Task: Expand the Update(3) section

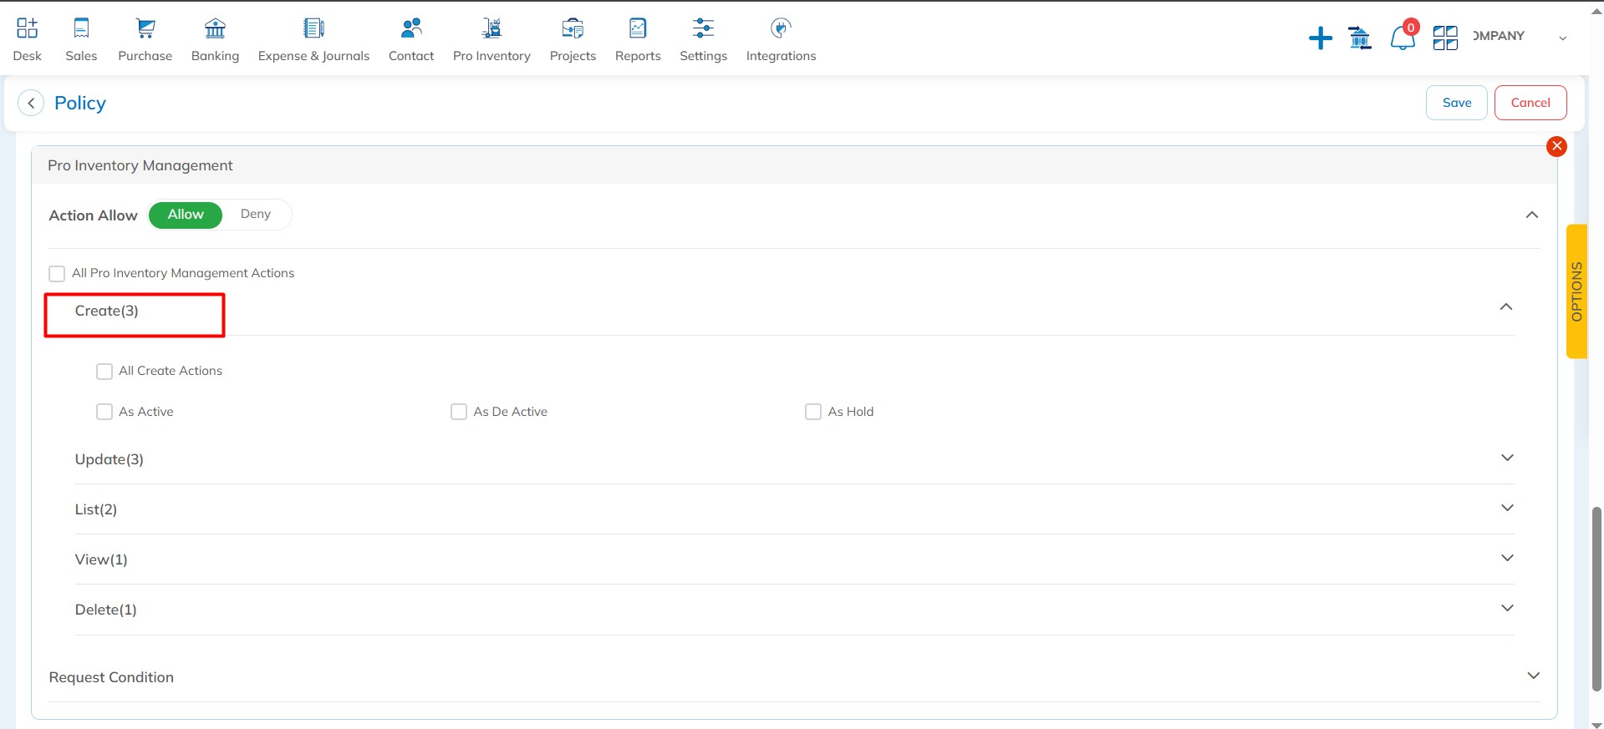Action: click(x=1506, y=458)
